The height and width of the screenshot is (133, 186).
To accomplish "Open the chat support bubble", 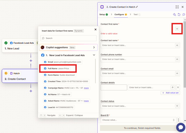I will 180,127.
